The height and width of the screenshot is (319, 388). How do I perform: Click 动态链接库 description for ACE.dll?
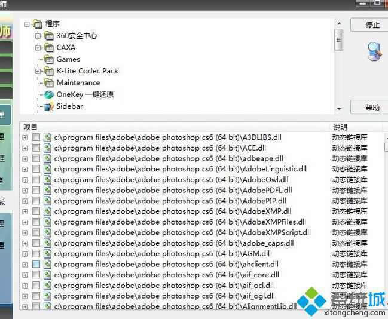(x=350, y=148)
